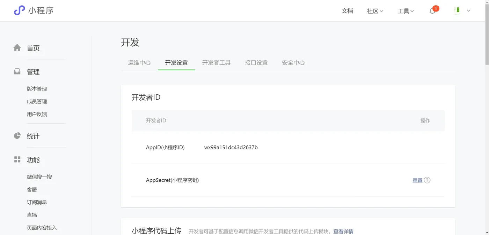The height and width of the screenshot is (235, 489).
Task: Open 客服 in sidebar
Action: (32, 190)
